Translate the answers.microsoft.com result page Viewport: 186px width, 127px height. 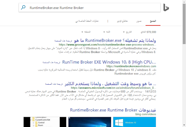point(54,84)
